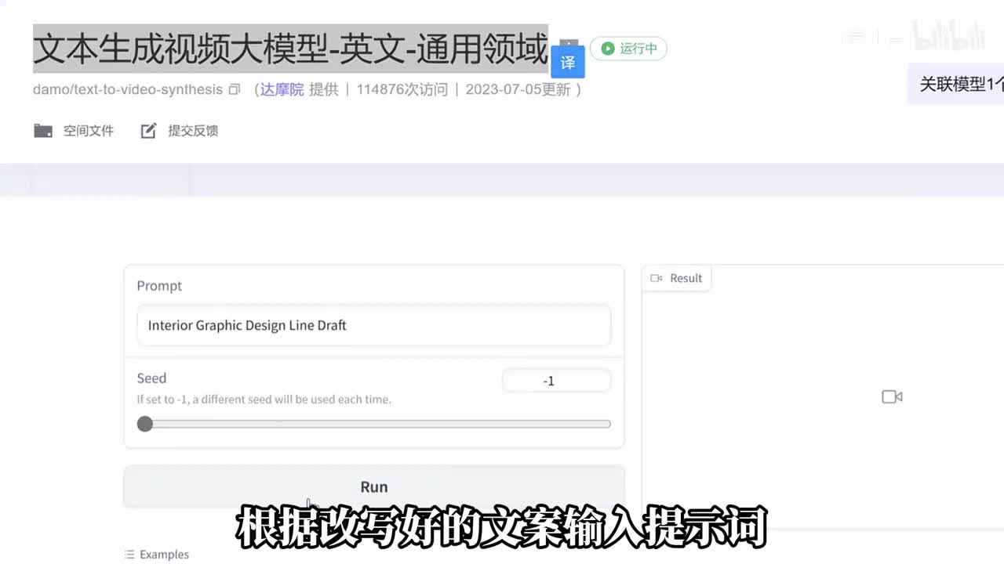
Task: Click the copy icon beside damo/text-to-video-synthesis
Action: coord(234,90)
